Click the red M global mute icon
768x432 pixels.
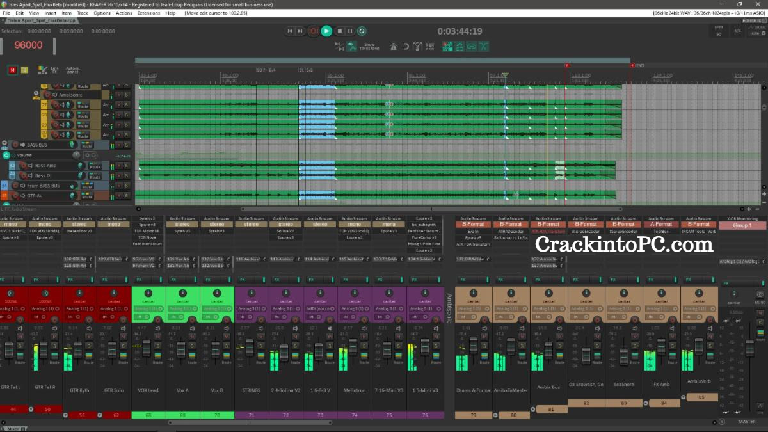coord(12,69)
